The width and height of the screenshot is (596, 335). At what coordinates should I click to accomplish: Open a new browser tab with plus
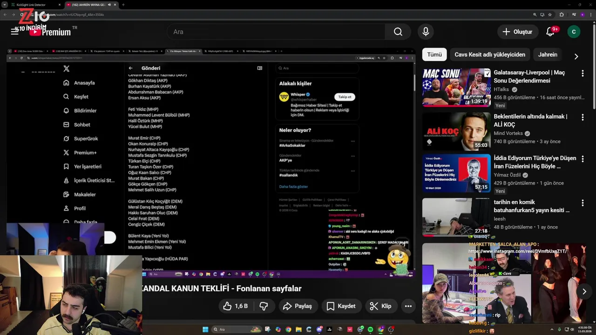[x=123, y=5]
